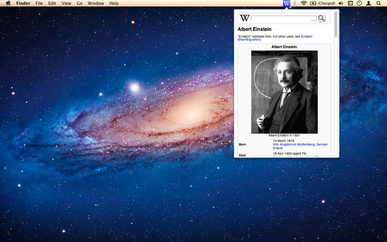Click the Wikipedia search text field

point(283,18)
